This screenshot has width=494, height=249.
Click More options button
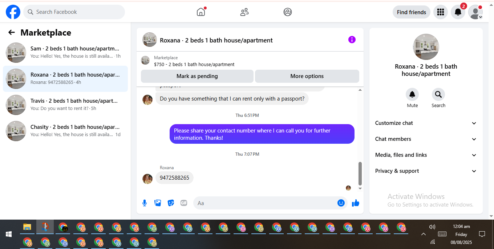(x=307, y=76)
